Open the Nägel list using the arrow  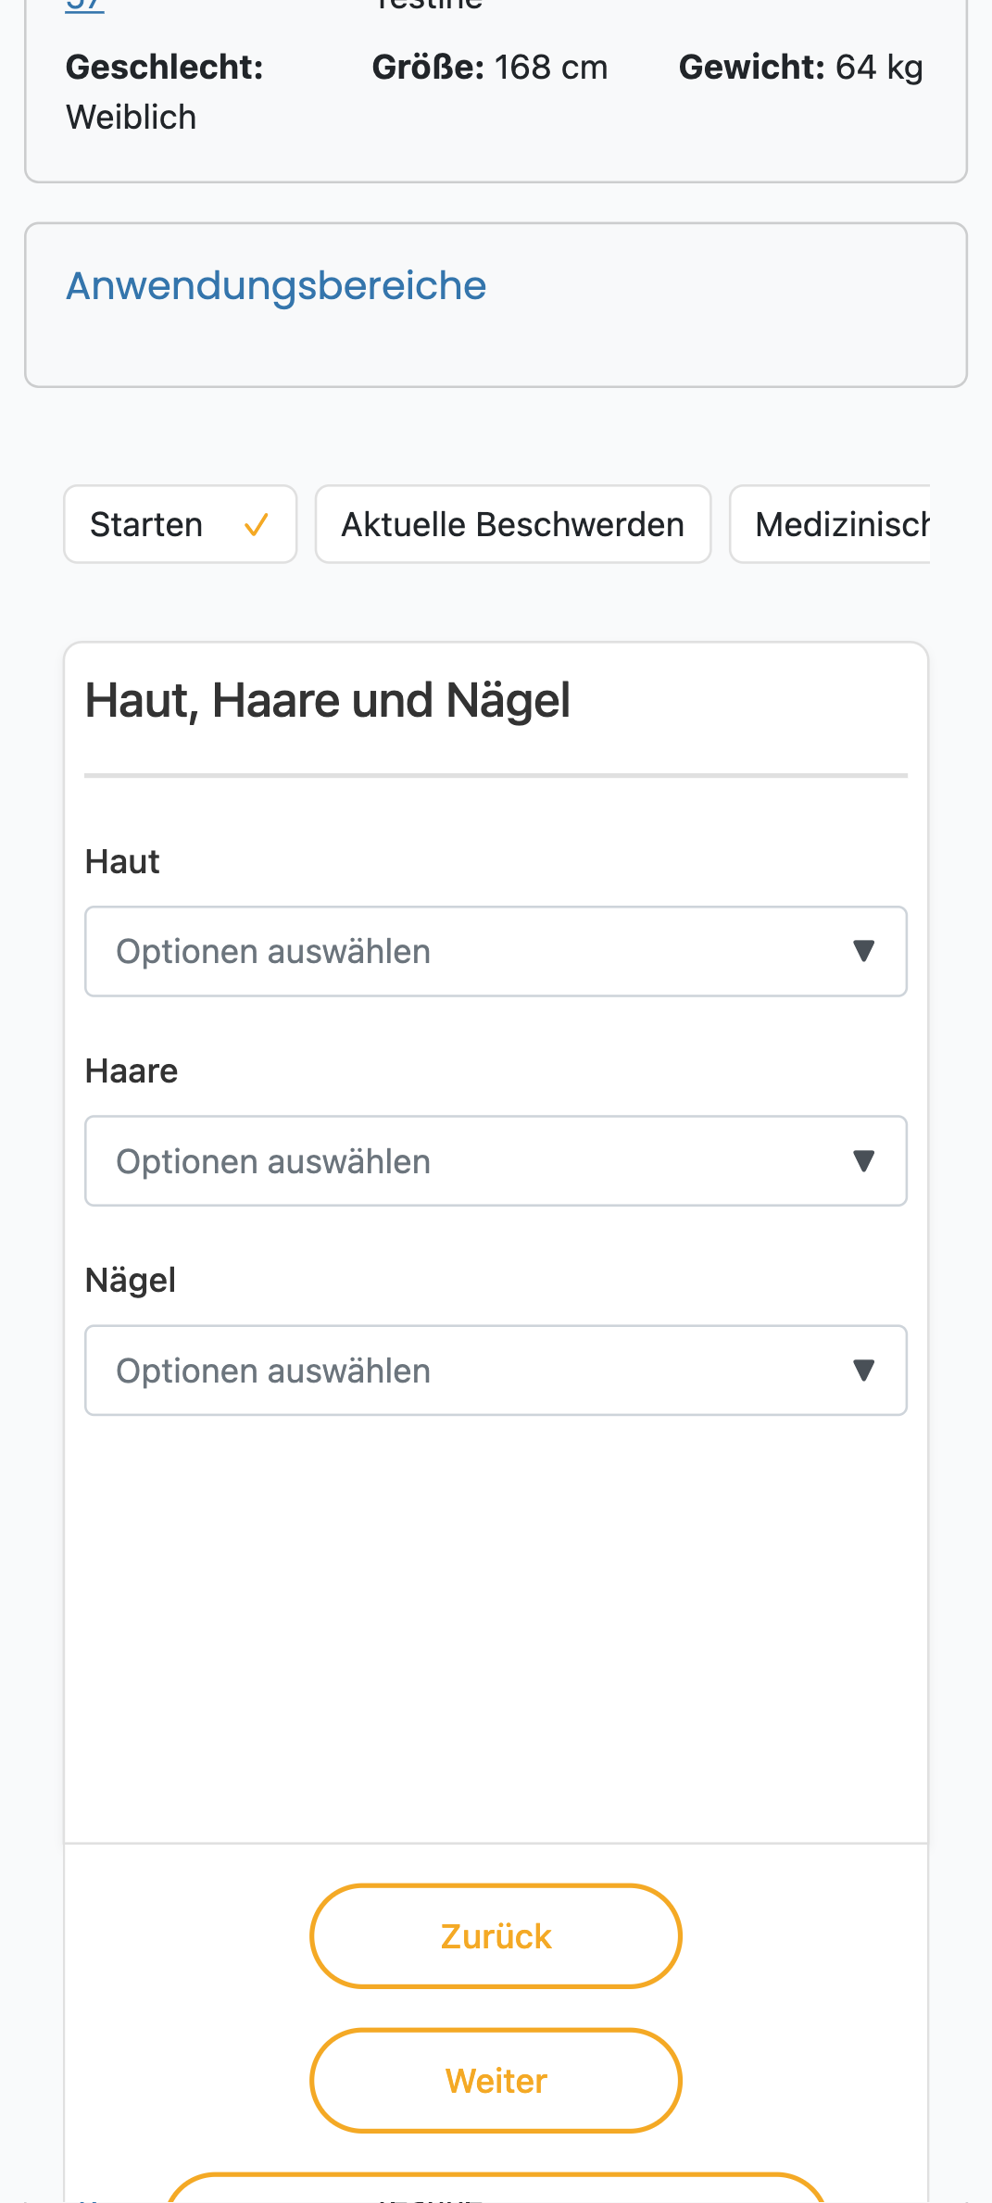tap(863, 1370)
